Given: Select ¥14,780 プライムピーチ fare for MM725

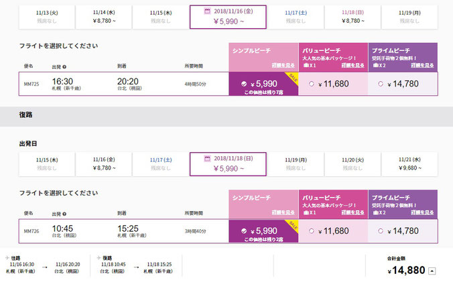Looking at the screenshot, I should click(x=403, y=84).
